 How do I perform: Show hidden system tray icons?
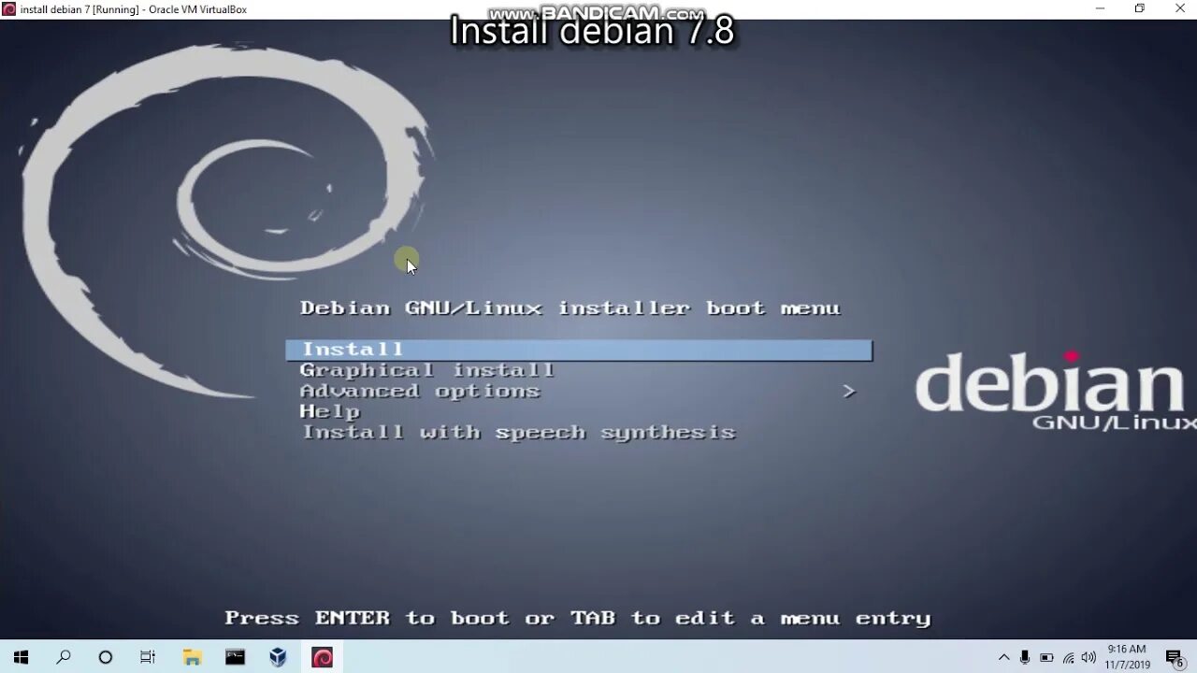[1004, 657]
